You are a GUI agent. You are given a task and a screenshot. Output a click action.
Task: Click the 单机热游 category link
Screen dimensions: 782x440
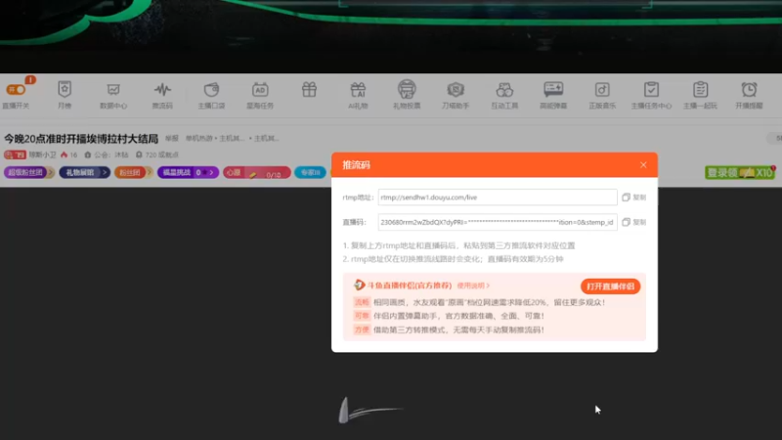coord(199,138)
